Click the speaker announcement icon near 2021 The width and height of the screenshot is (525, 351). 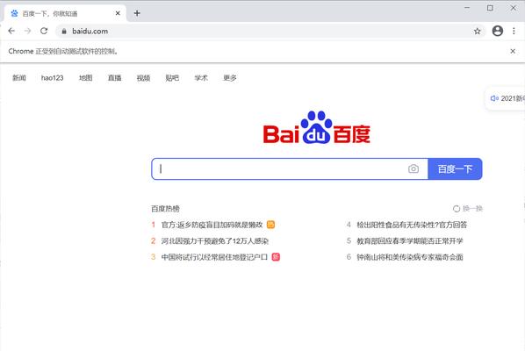[494, 98]
